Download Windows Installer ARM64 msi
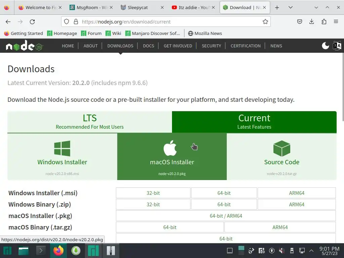344x258 pixels. point(297,193)
